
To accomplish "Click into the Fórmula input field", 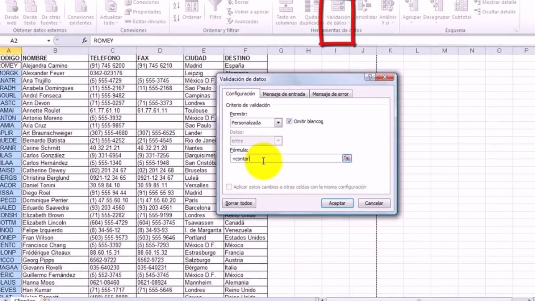I will [x=286, y=158].
